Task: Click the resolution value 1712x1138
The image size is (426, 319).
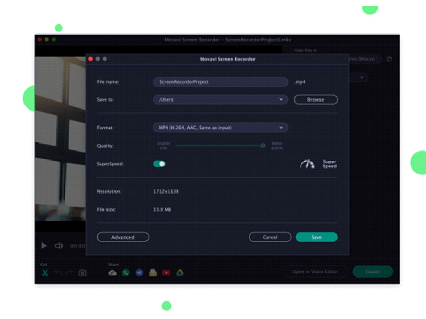Action: tap(166, 191)
